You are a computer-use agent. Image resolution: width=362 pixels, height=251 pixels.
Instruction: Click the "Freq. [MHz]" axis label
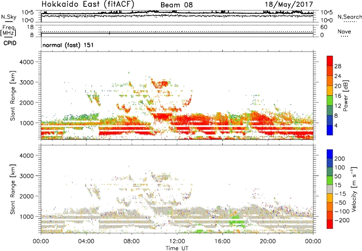click(x=8, y=30)
